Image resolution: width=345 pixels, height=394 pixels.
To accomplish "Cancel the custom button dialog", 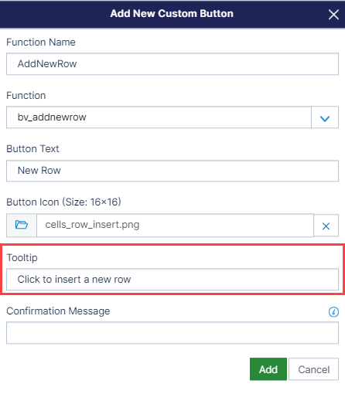I will (313, 369).
